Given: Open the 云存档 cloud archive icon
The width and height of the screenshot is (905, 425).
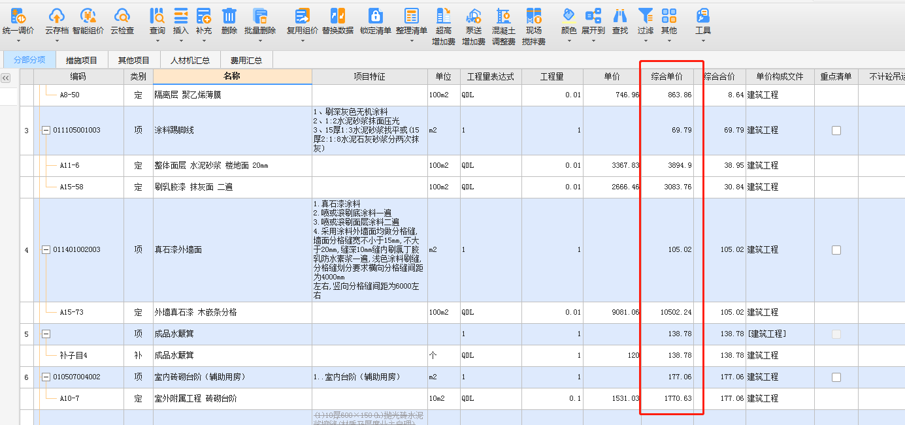Looking at the screenshot, I should (56, 16).
